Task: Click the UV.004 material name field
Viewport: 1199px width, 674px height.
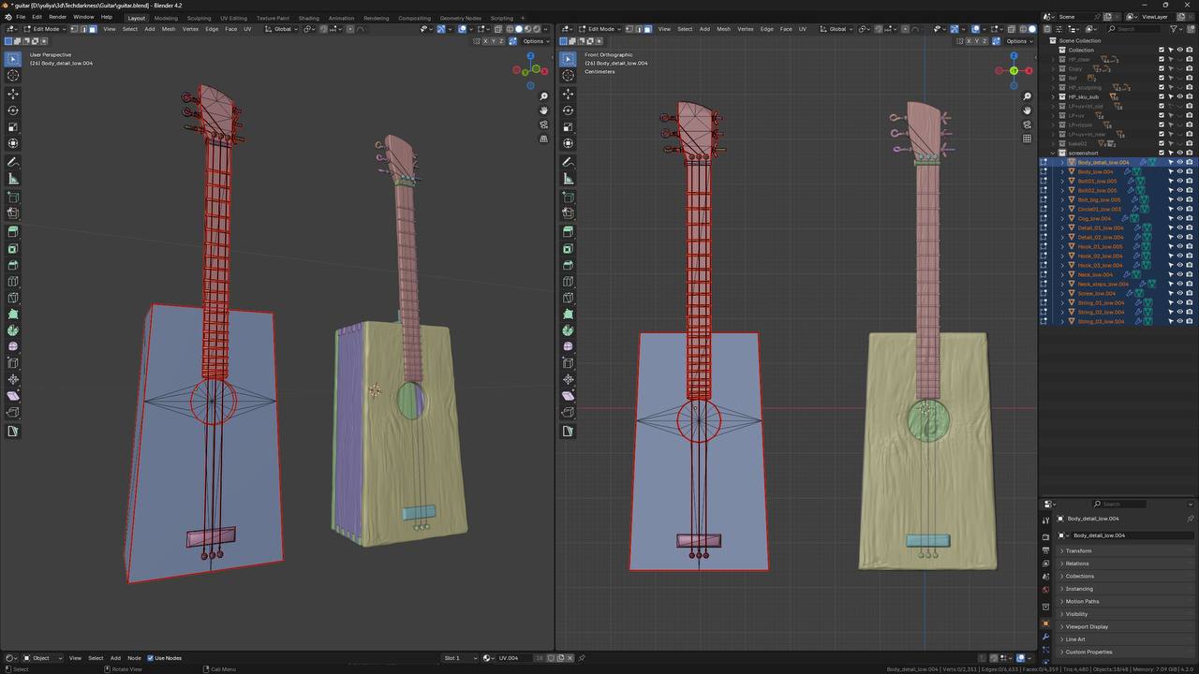Action: 513,658
